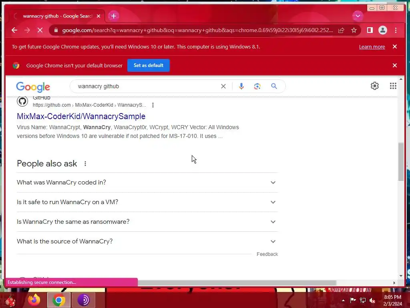Click the padlock site info icon
Viewport: 410px width, 308px height.
(x=56, y=30)
